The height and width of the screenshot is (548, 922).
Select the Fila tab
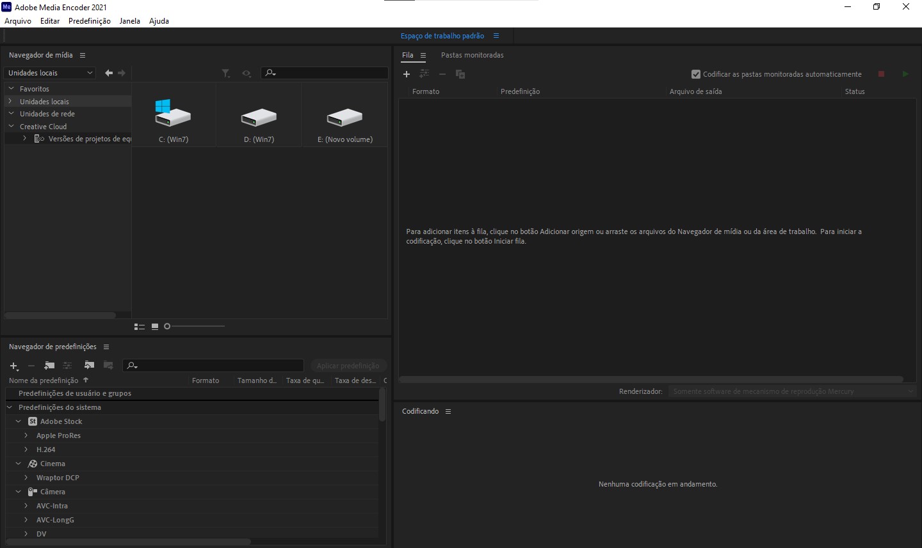coord(408,56)
